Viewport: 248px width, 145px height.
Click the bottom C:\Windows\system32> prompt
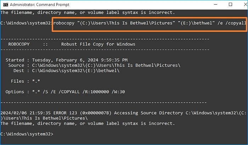pyautogui.click(x=27, y=134)
